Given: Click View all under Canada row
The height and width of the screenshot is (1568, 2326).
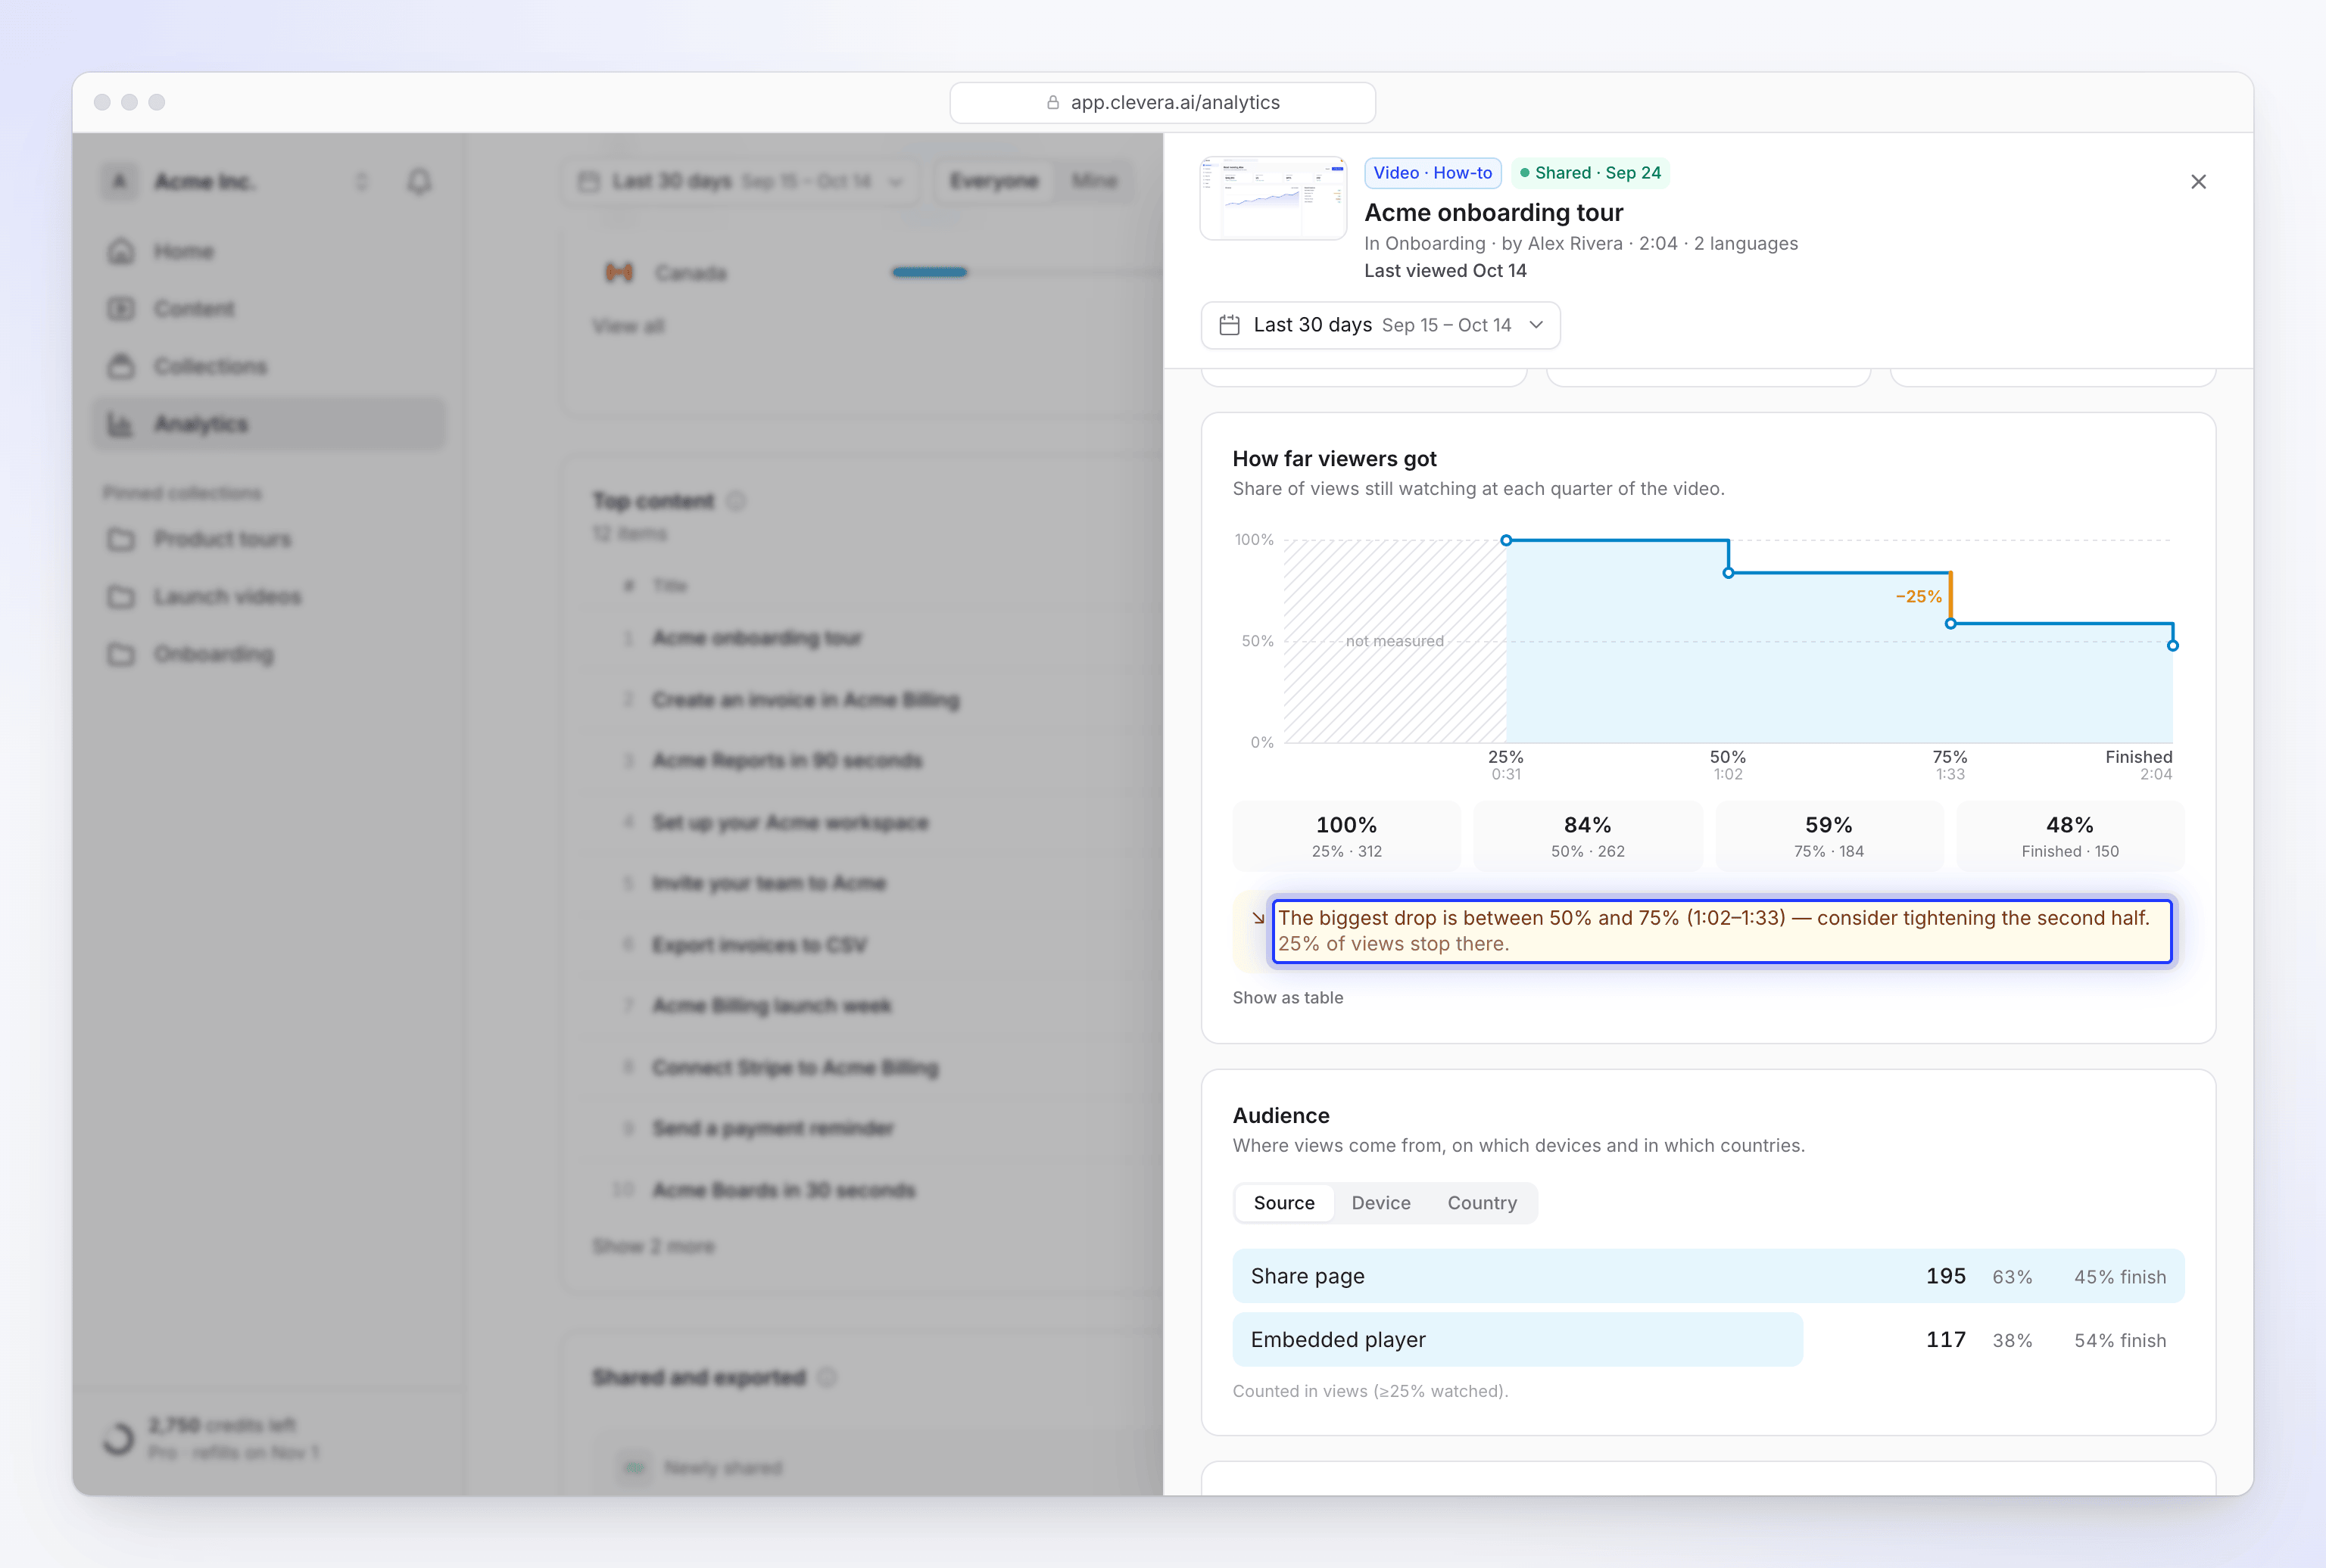Looking at the screenshot, I should coord(627,326).
